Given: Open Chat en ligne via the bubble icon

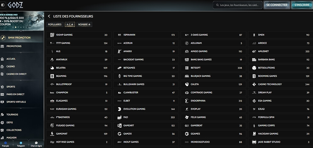Looking at the screenshot, I should coord(36,143).
